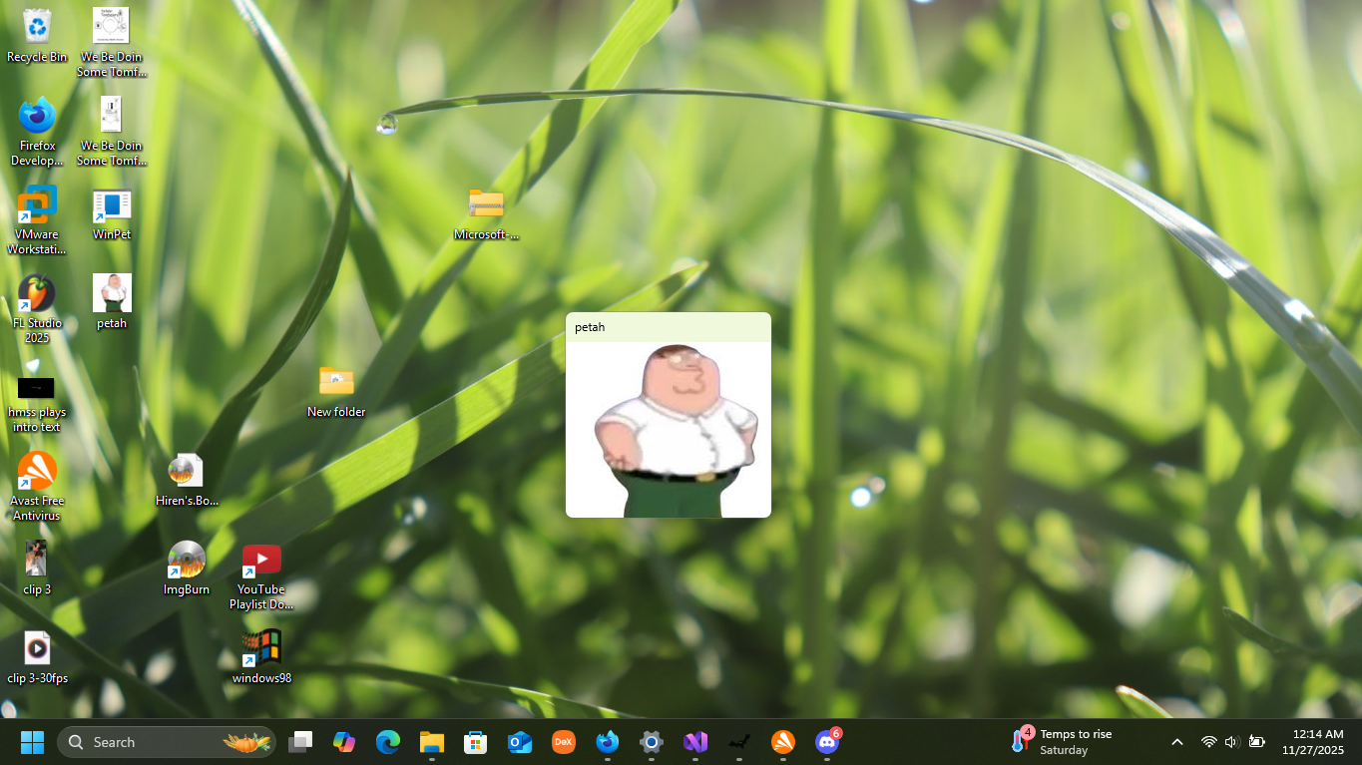Select the Avast Free Antivirus desktop shortcut
Viewport: 1362px width, 765px height.
tap(37, 486)
